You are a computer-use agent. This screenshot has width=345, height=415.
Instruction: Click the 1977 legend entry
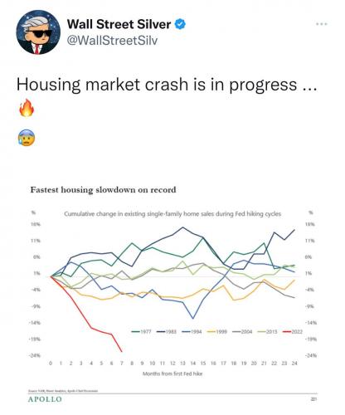pyautogui.click(x=142, y=331)
